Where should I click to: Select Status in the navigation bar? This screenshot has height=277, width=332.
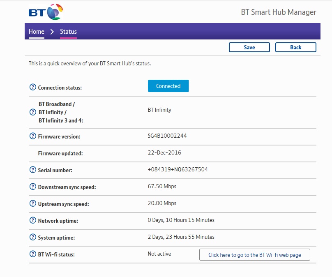point(68,32)
